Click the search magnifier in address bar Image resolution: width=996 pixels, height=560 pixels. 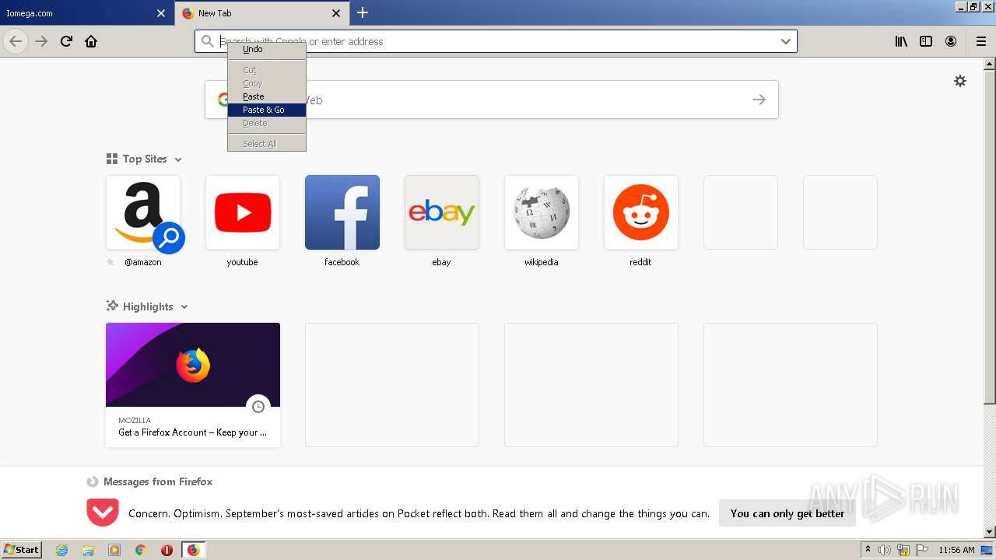[207, 41]
